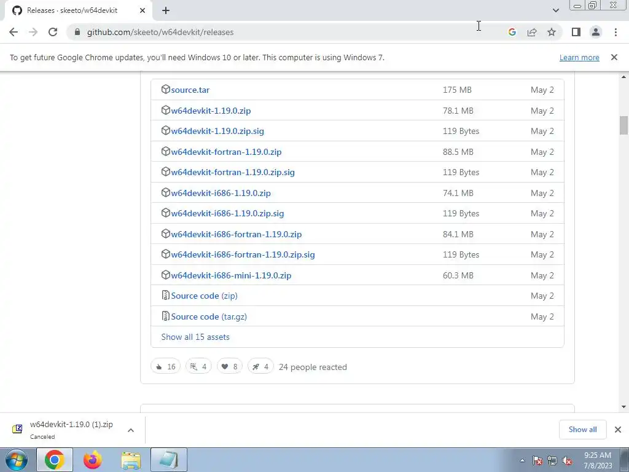Screen dimensions: 629x472
Task: Download w64devkit-fortran-1.19.0.zip.sig
Action: click(233, 173)
